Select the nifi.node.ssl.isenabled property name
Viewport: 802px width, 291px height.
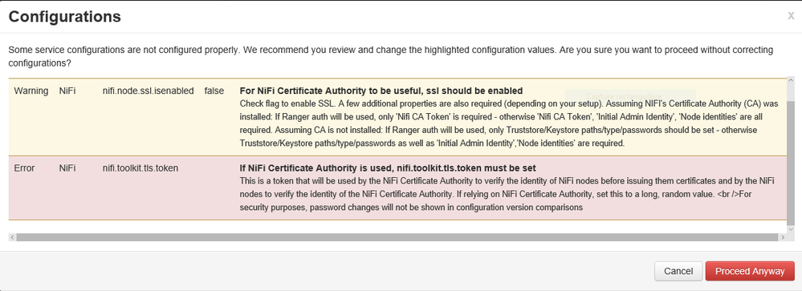[x=148, y=91]
